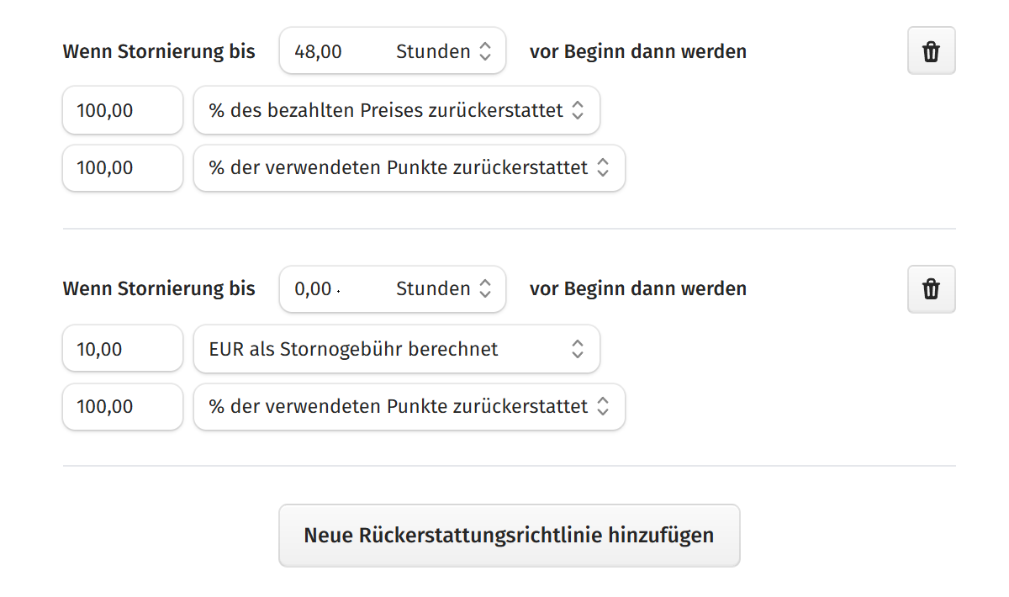Select the 100,00 price refund percentage field
This screenshot has width=1009, height=597.
point(122,109)
